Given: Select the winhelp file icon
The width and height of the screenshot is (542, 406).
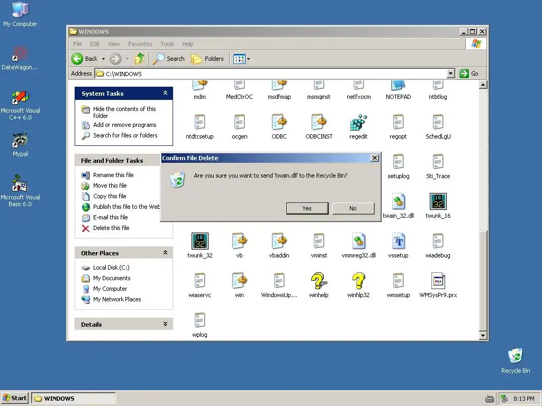Looking at the screenshot, I should [x=319, y=281].
